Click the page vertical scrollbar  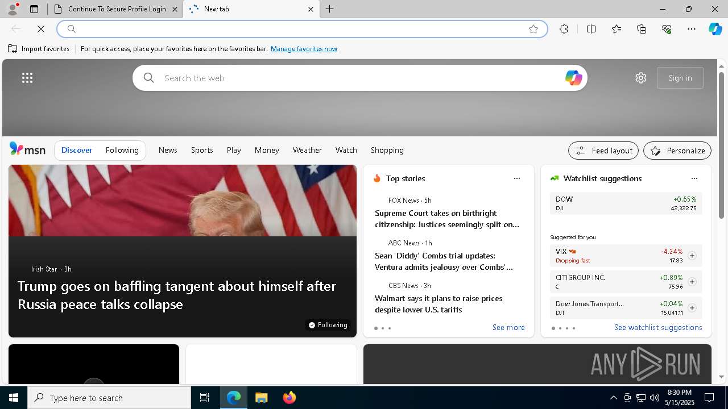tap(721, 145)
